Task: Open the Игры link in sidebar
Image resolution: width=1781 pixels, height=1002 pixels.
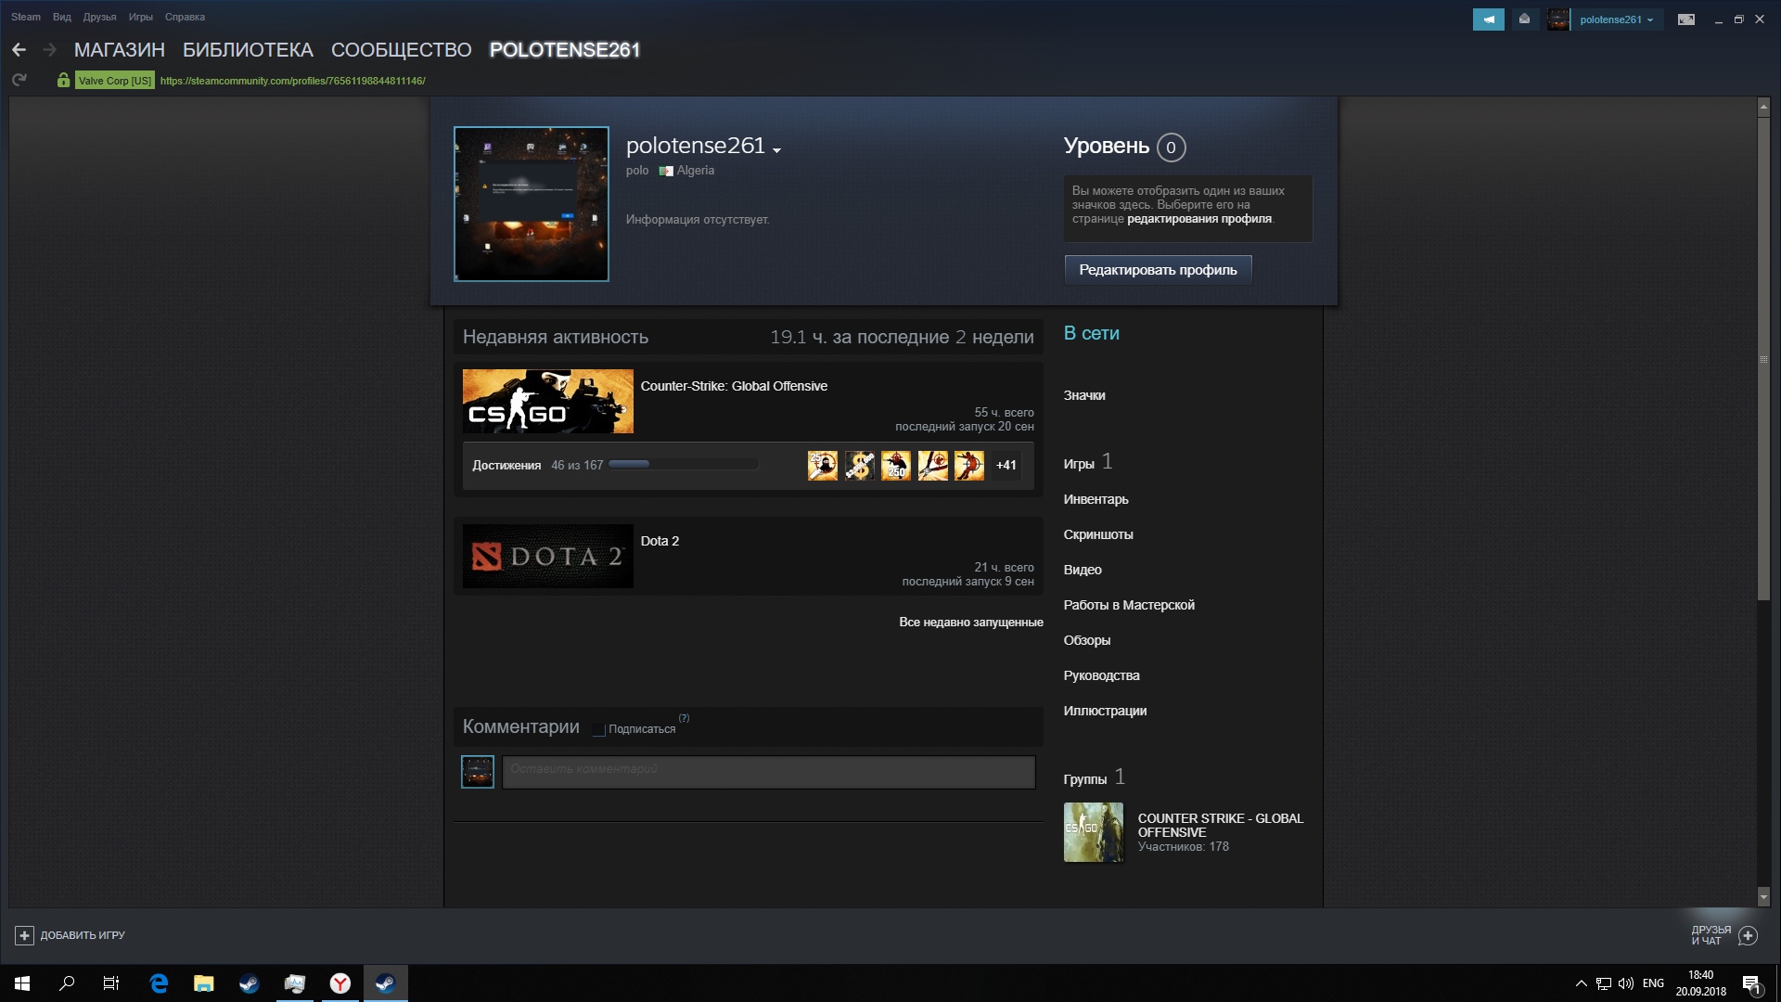Action: click(1079, 464)
